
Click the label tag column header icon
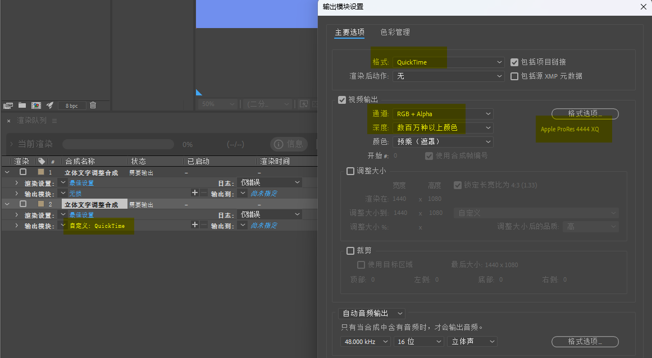tap(42, 161)
